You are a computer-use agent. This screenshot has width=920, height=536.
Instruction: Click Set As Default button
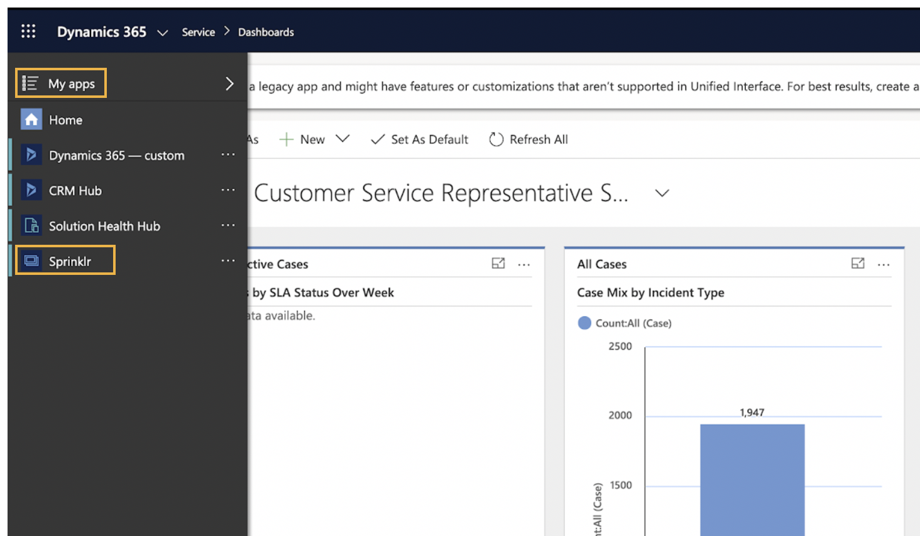coord(420,139)
